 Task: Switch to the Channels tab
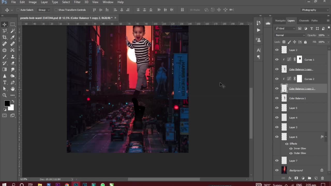tap(304, 21)
